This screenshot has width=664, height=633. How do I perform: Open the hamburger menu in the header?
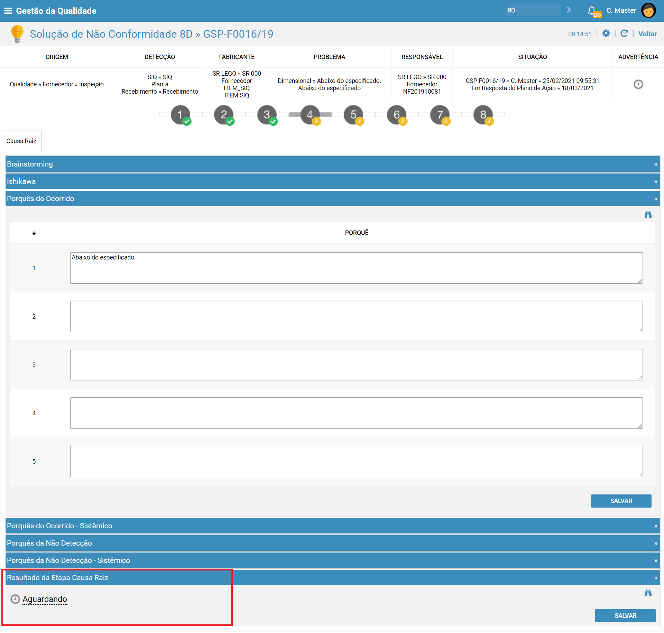(x=8, y=11)
